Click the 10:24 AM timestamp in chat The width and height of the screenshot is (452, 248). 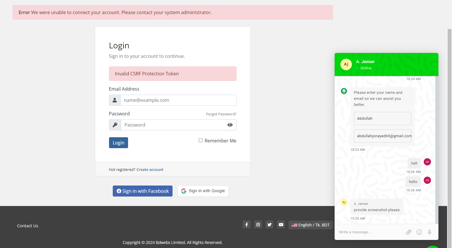coord(413,79)
